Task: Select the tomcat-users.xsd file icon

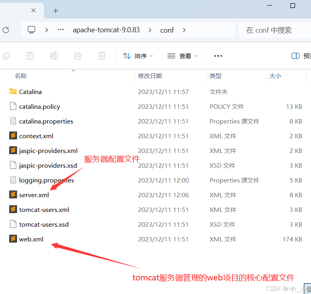Action: (x=13, y=224)
